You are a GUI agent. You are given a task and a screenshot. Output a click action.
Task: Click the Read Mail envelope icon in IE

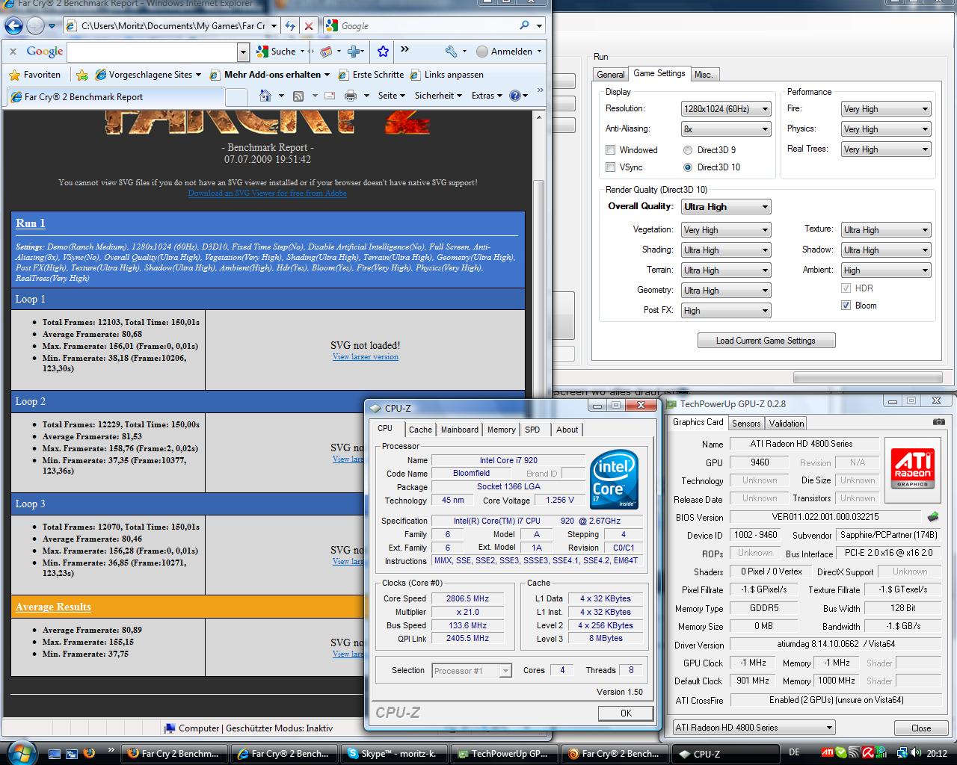pyautogui.click(x=329, y=96)
